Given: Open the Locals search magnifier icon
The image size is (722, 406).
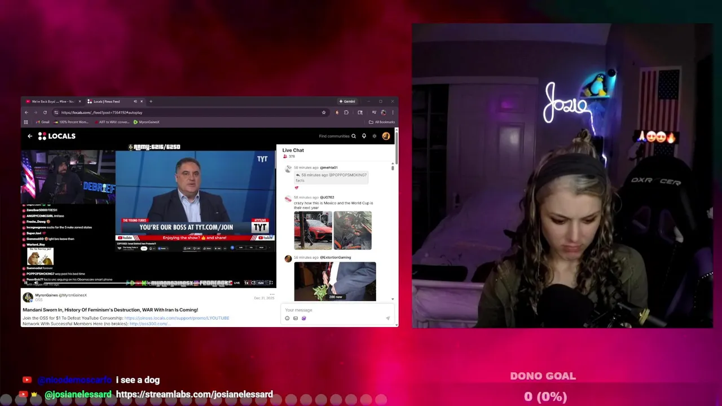Looking at the screenshot, I should point(354,136).
